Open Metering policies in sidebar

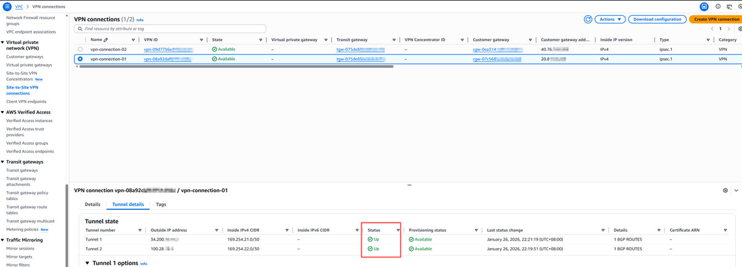pos(22,230)
